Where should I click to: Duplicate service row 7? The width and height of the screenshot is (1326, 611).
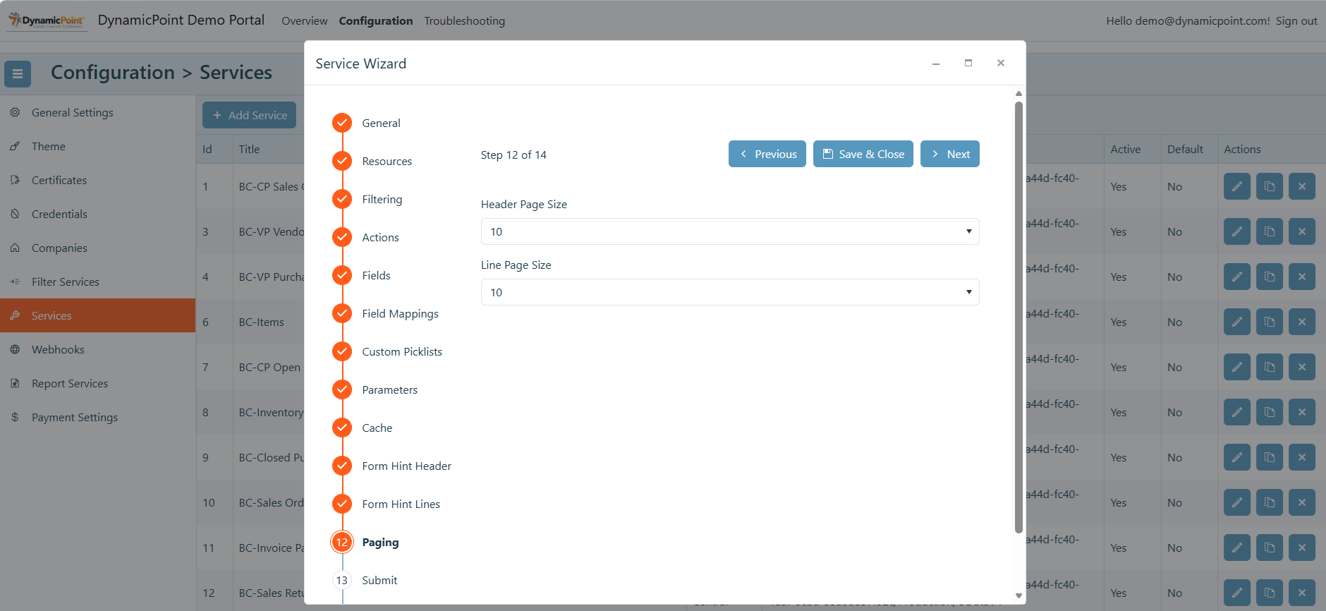click(1270, 367)
